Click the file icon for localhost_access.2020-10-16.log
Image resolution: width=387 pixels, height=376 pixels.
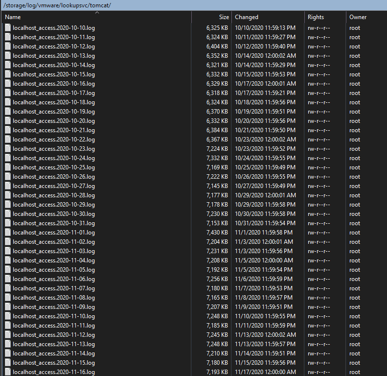pyautogui.click(x=8, y=84)
